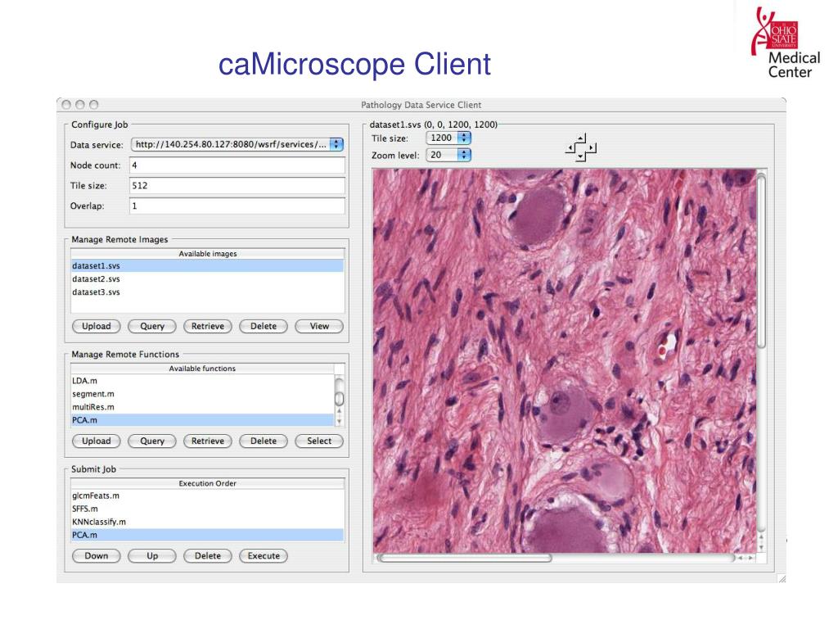Select KNNclassify.m in Execution Order
The height and width of the screenshot is (629, 838).
tap(207, 522)
